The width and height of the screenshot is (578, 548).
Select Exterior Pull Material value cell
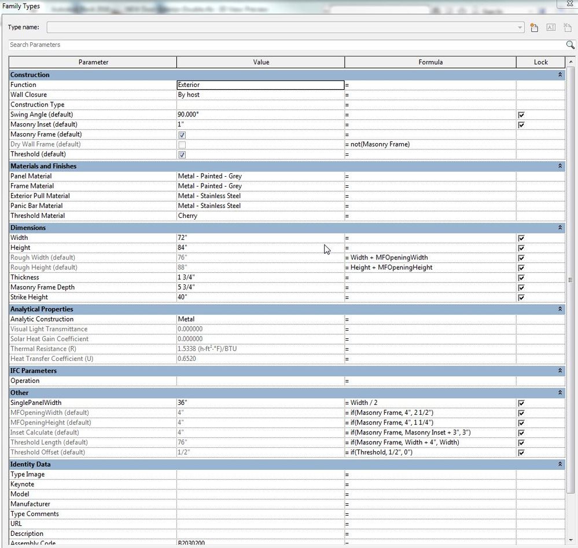[x=260, y=196]
